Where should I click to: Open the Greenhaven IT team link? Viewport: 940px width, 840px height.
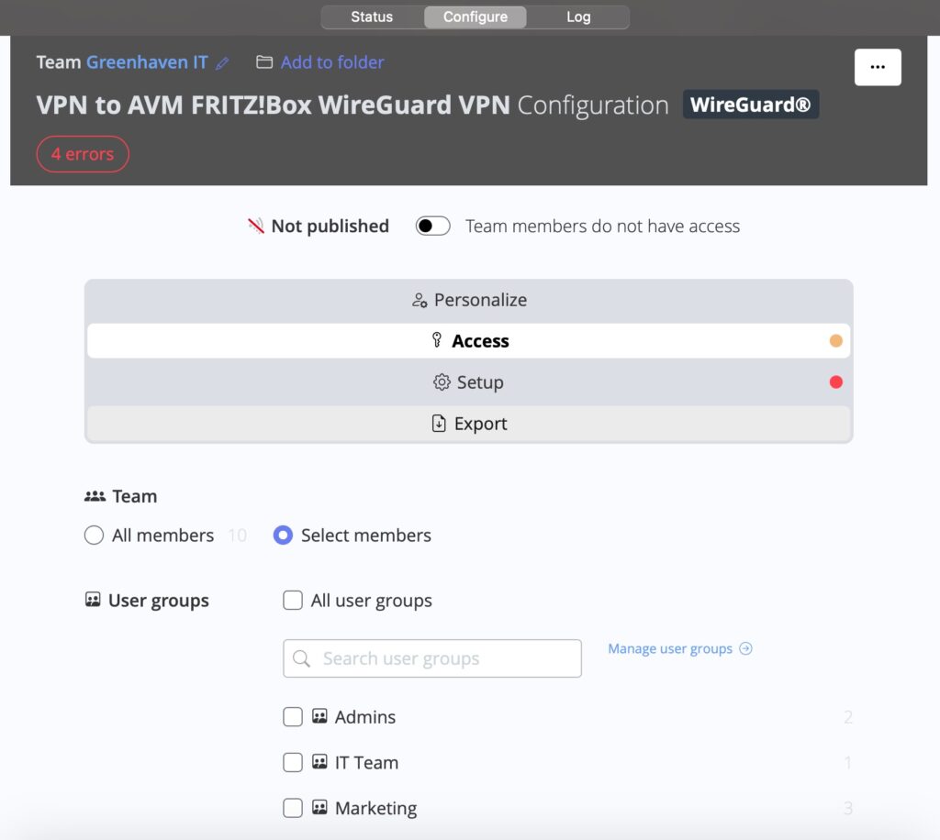coord(147,62)
